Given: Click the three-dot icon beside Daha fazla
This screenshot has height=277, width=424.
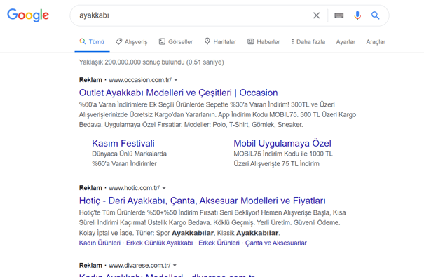Looking at the screenshot, I should (x=292, y=41).
